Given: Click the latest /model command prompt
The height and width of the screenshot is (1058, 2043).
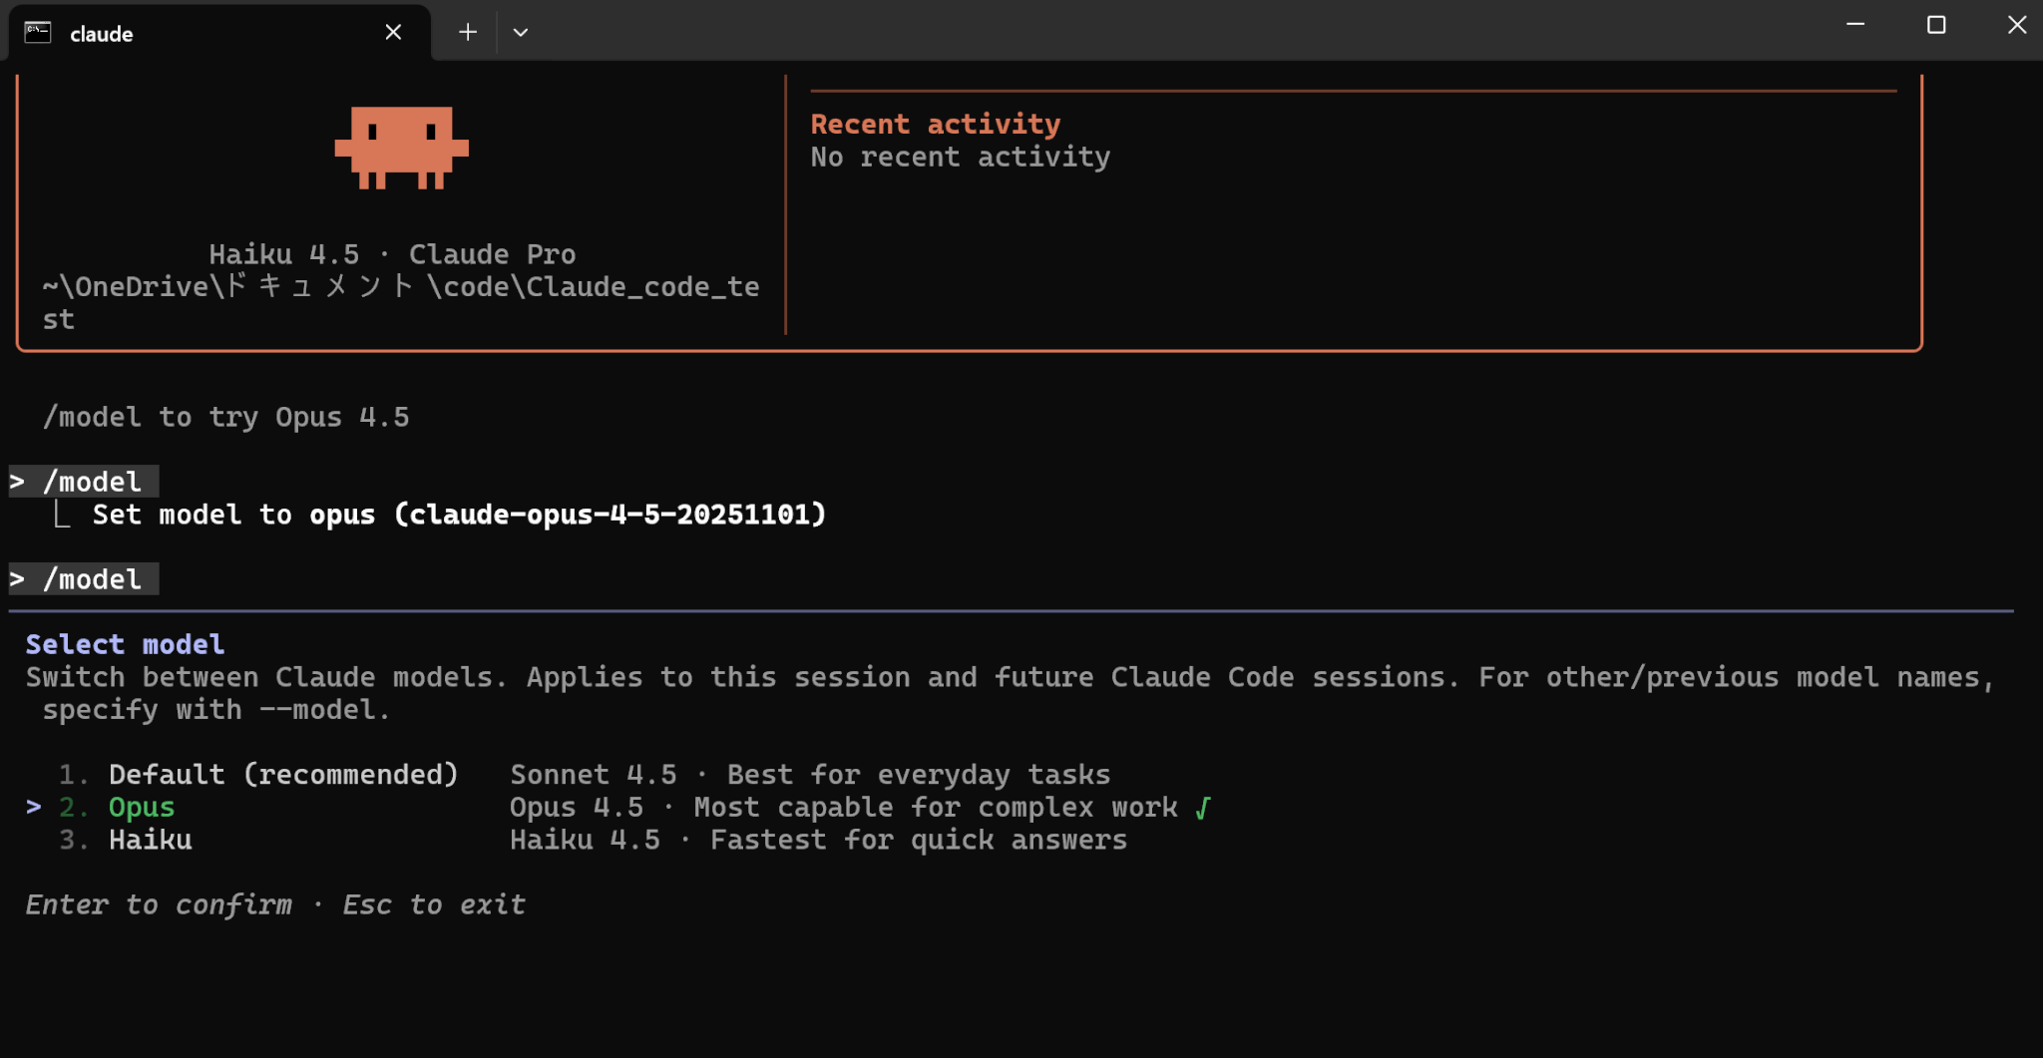Looking at the screenshot, I should (92, 579).
